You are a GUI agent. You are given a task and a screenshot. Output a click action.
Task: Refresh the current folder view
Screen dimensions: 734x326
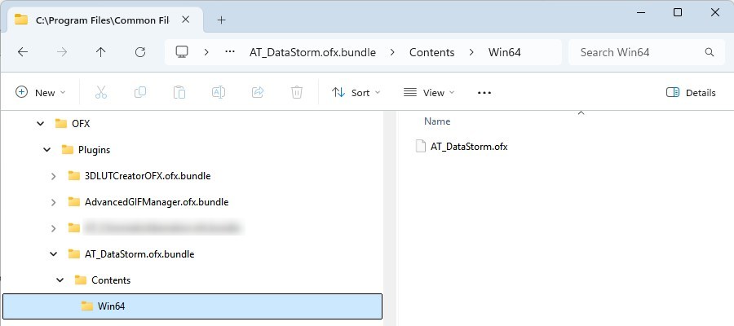(x=140, y=52)
